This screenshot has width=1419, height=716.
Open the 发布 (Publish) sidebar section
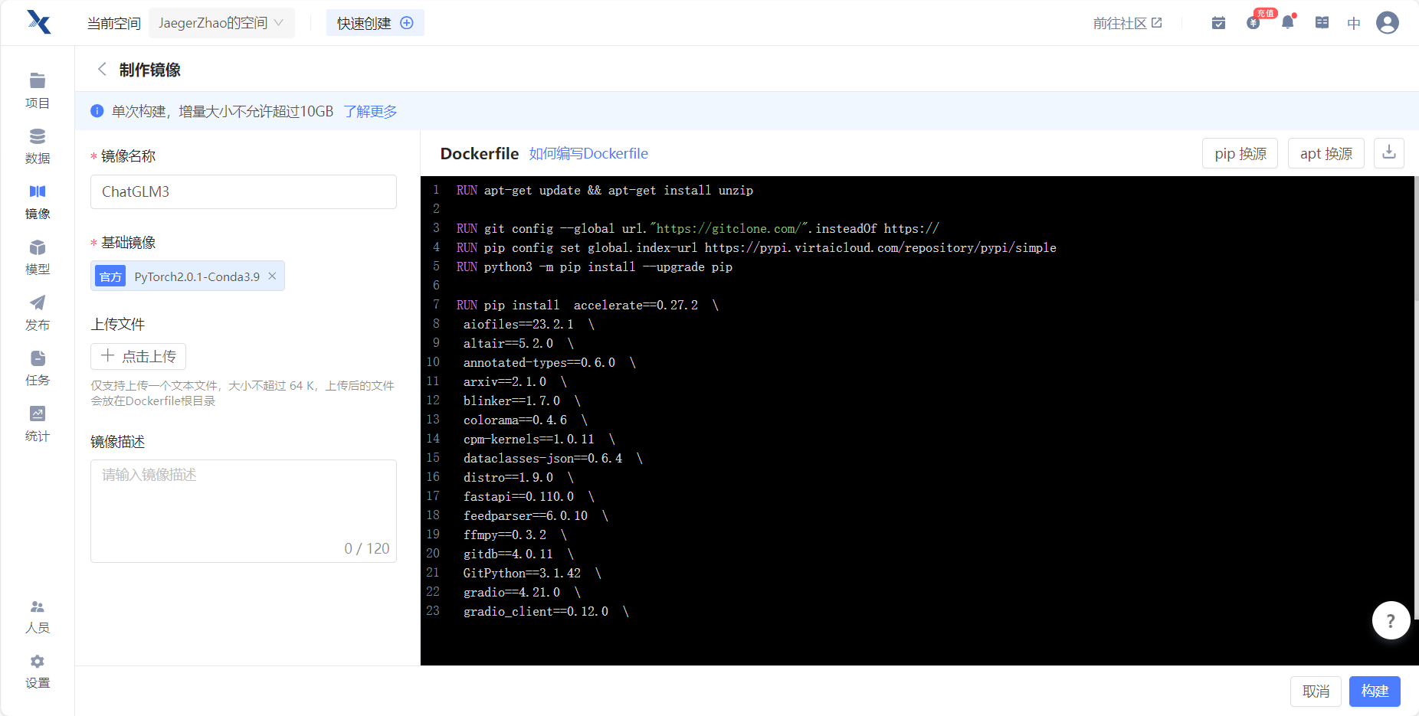[x=37, y=313]
